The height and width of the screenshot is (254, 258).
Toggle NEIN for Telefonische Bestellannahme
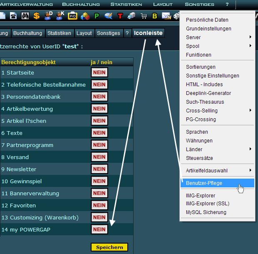(99, 85)
